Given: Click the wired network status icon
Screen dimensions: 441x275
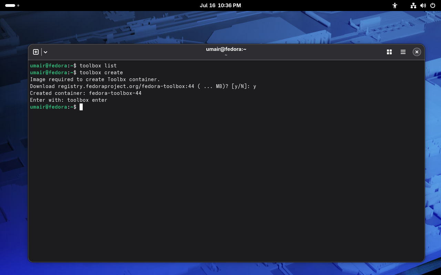Looking at the screenshot, I should click(x=413, y=5).
